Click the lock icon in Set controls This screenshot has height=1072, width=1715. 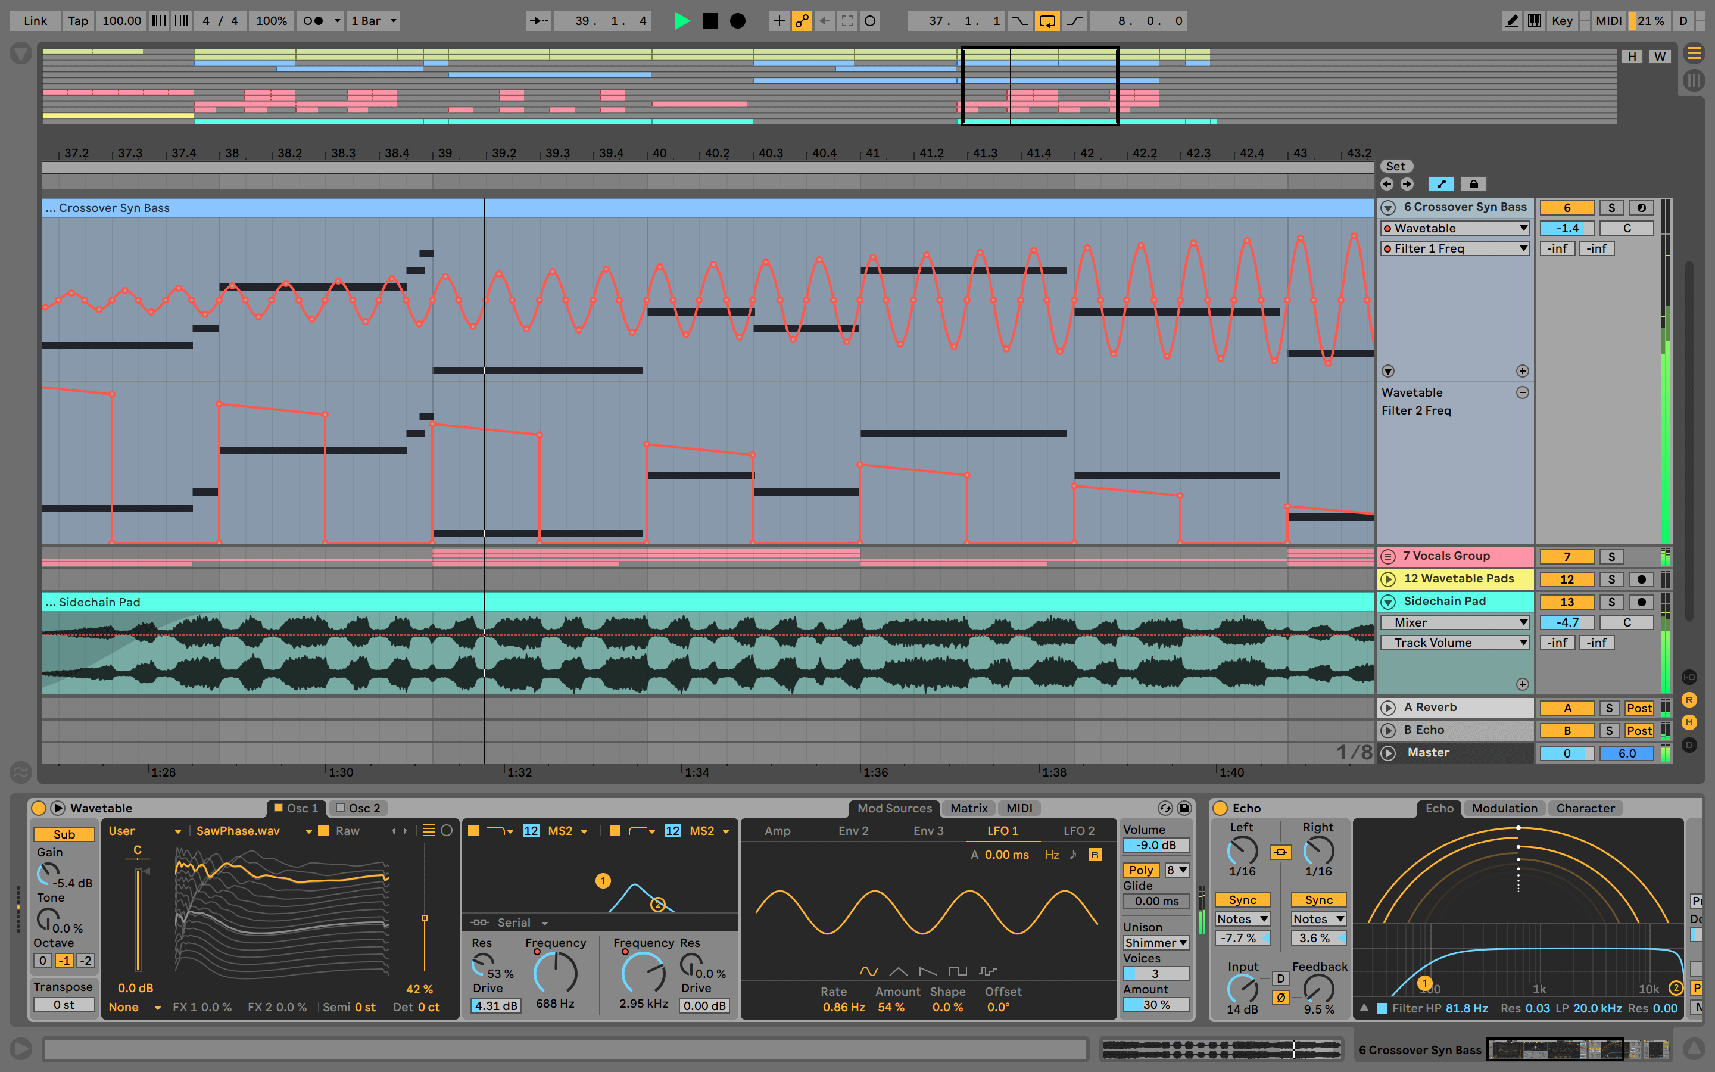[1472, 184]
